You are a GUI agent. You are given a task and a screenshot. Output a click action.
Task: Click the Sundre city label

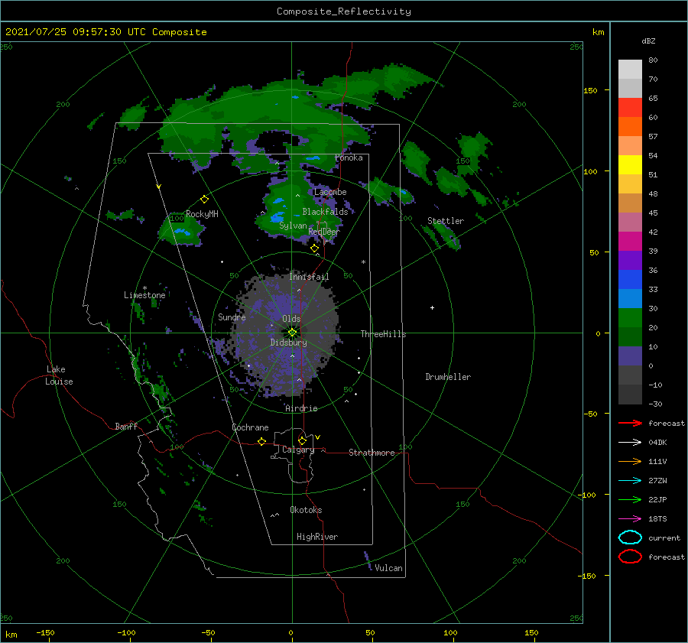click(x=232, y=317)
